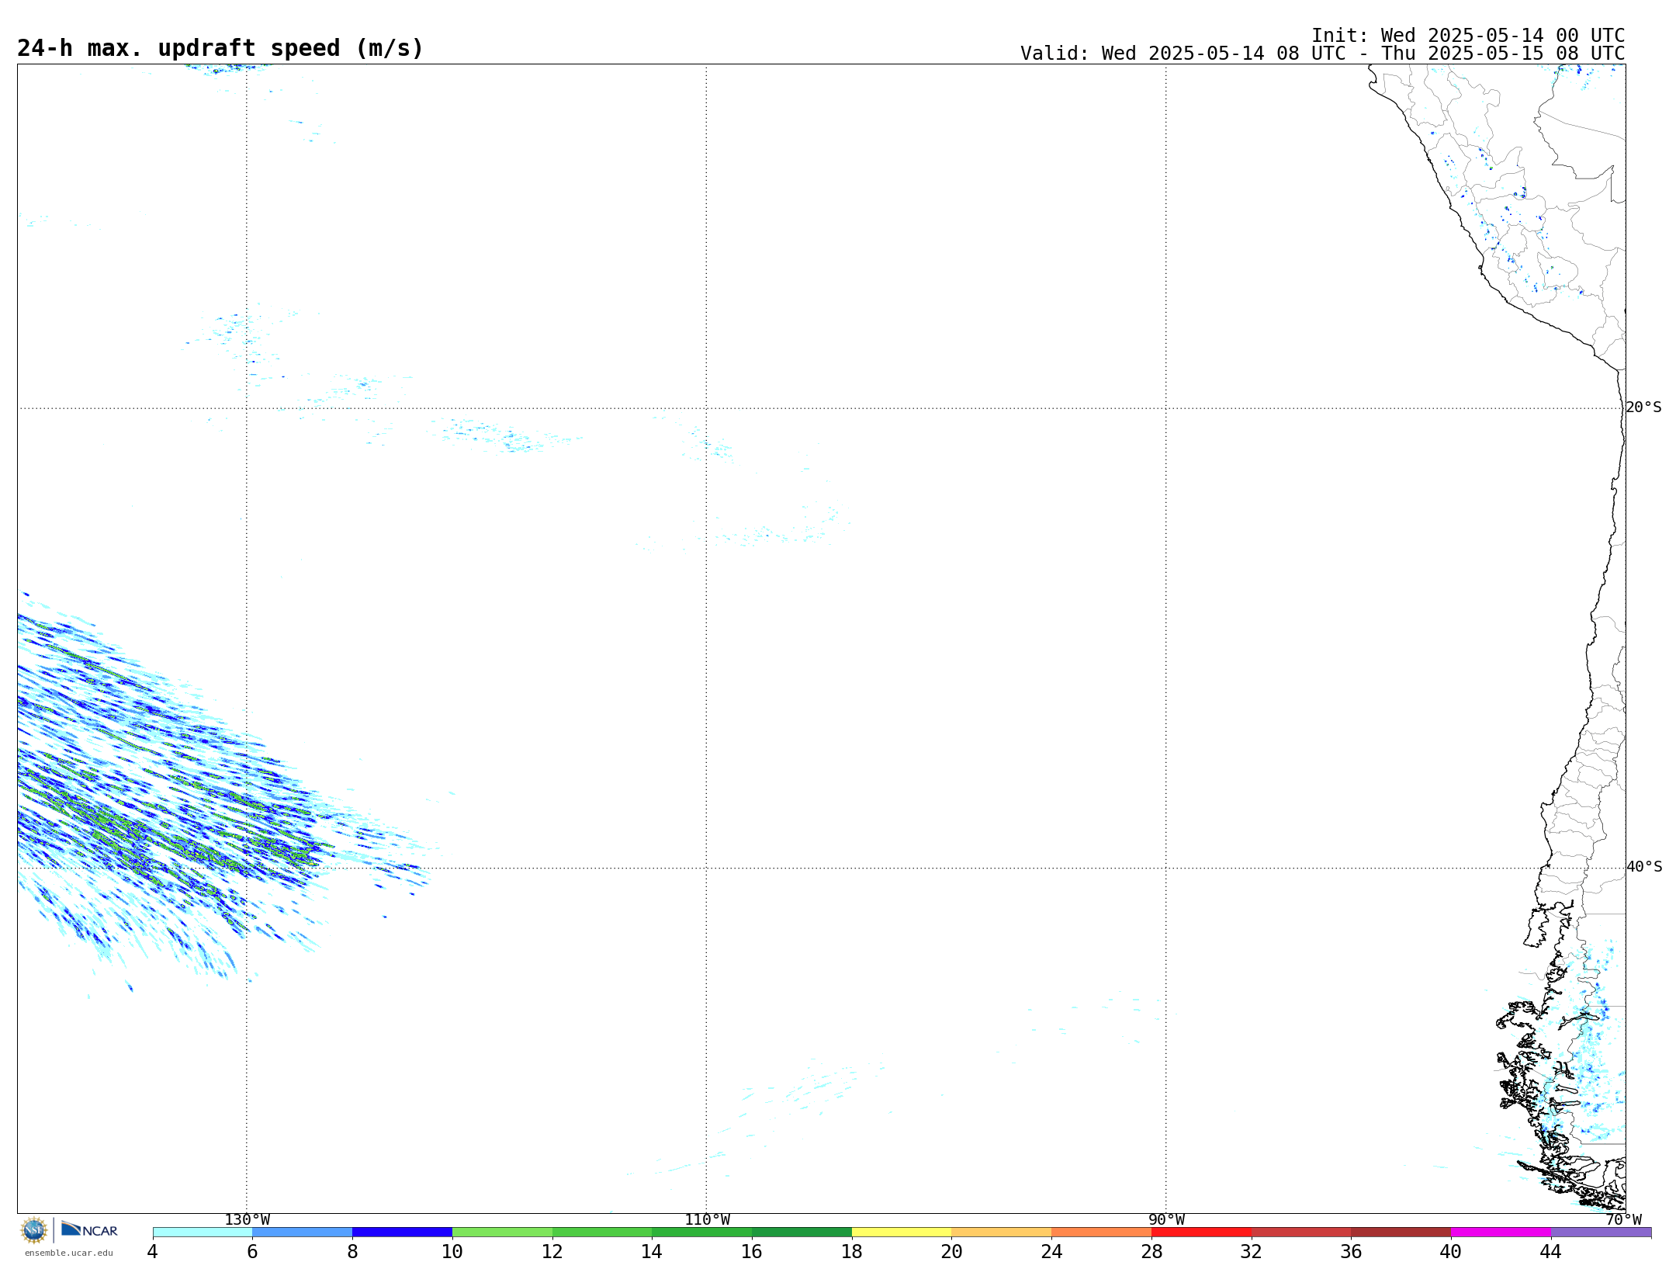Viewport: 1676px width, 1262px height.
Task: Click the yellow 18-20 colorbar swatch
Action: (x=902, y=1233)
